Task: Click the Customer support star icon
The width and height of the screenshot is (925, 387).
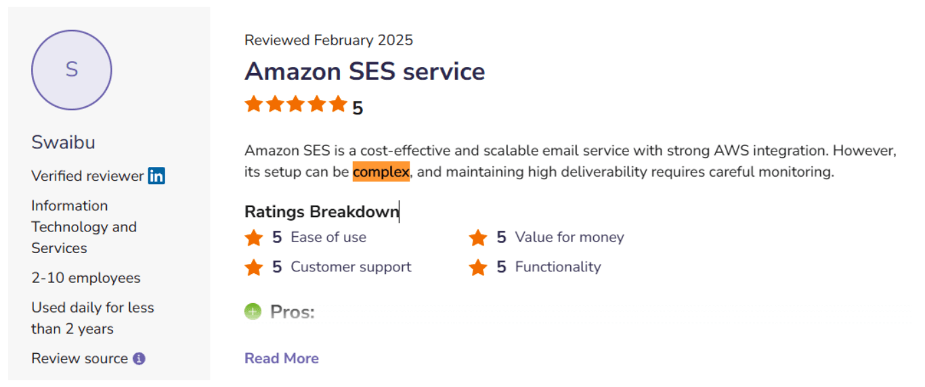Action: [x=254, y=267]
